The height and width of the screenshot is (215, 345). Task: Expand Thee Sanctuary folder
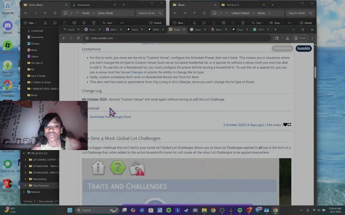[25, 186]
